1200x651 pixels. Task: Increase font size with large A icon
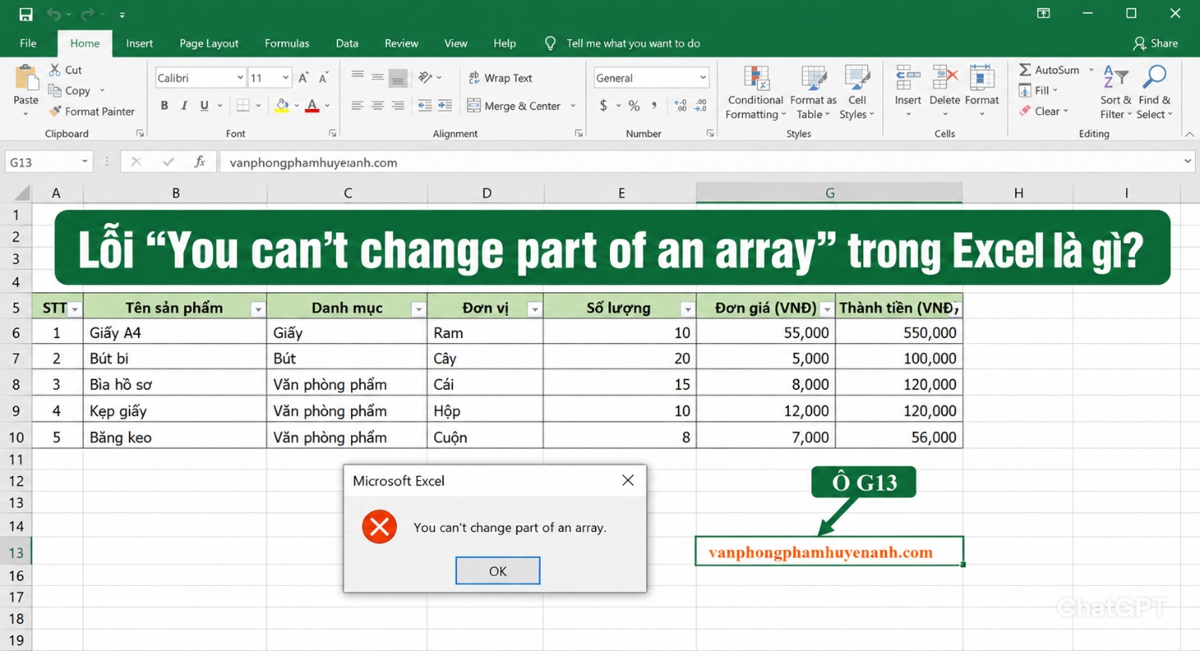pyautogui.click(x=304, y=77)
